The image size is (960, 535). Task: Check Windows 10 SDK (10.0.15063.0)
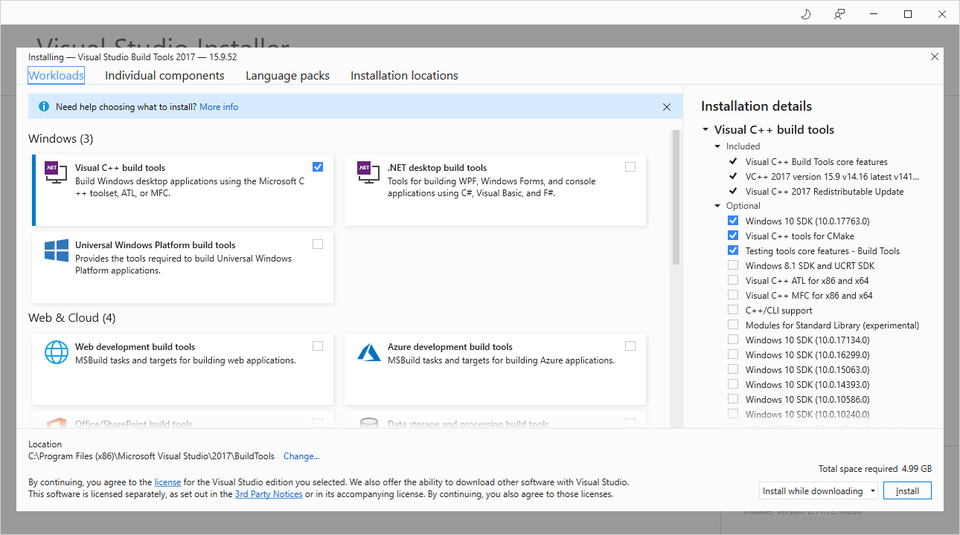tap(733, 369)
